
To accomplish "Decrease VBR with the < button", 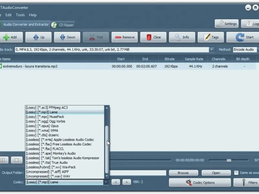I will point(116,182).
